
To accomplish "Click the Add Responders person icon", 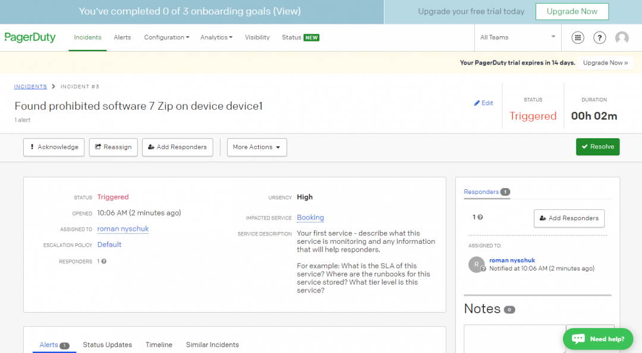I will [x=152, y=147].
